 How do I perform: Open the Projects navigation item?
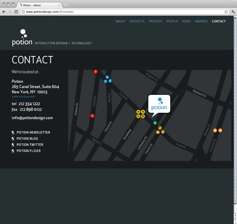coord(137,21)
